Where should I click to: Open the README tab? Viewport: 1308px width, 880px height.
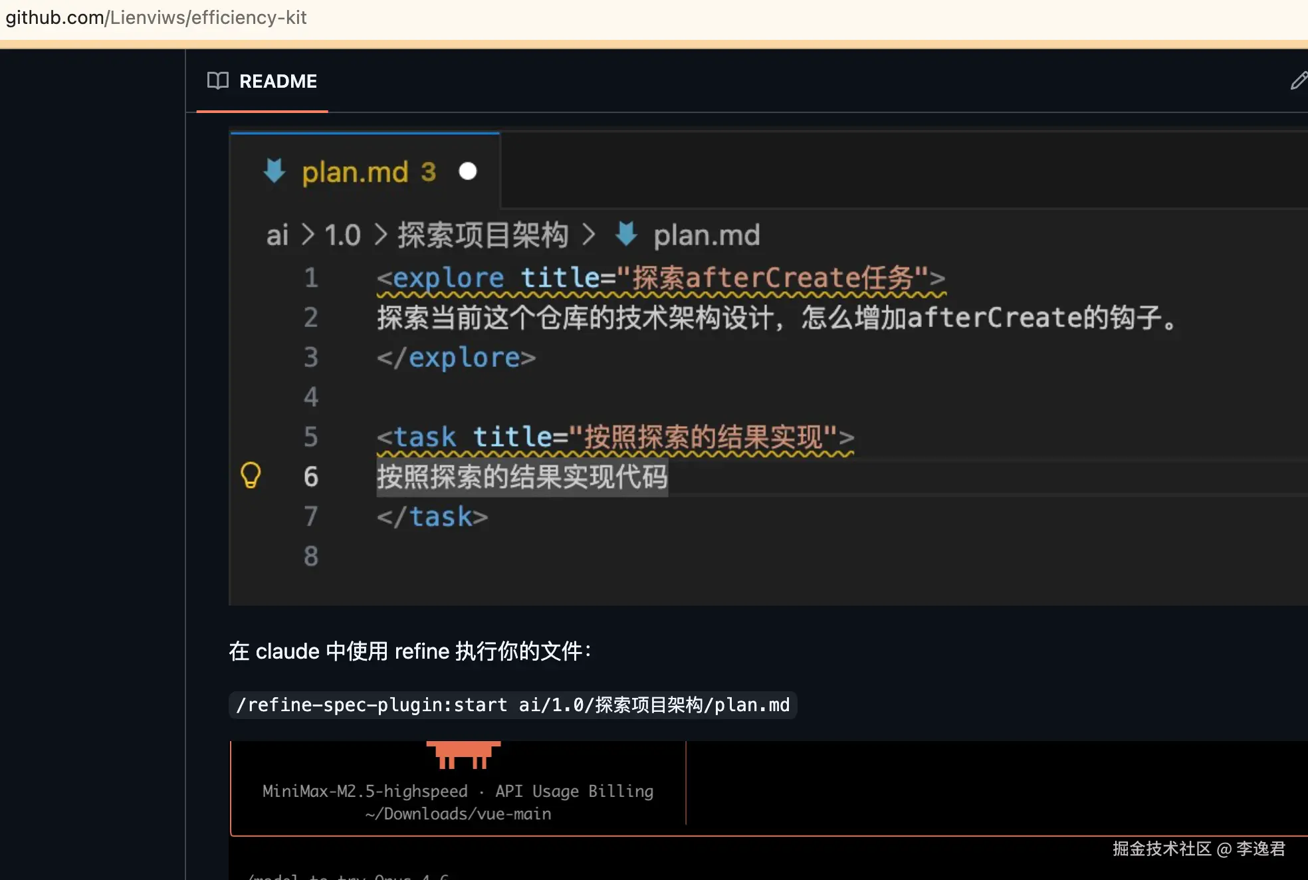[278, 81]
